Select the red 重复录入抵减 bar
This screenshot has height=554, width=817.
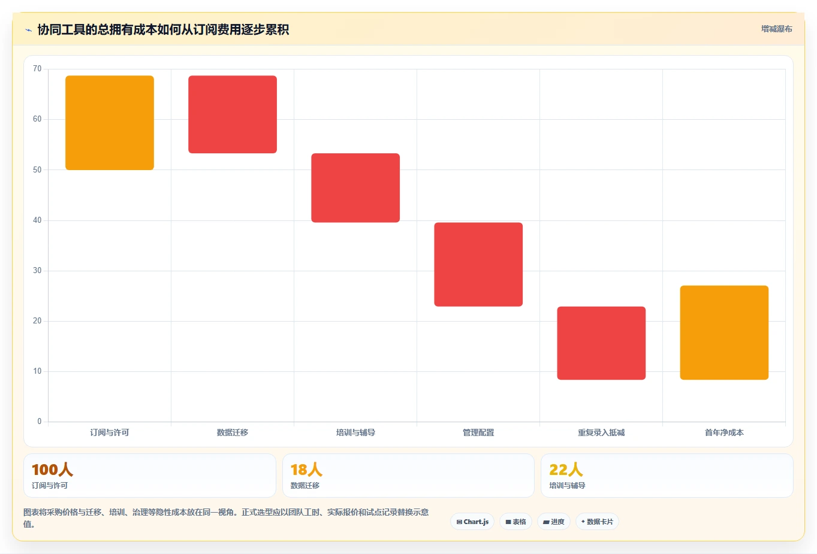click(601, 343)
